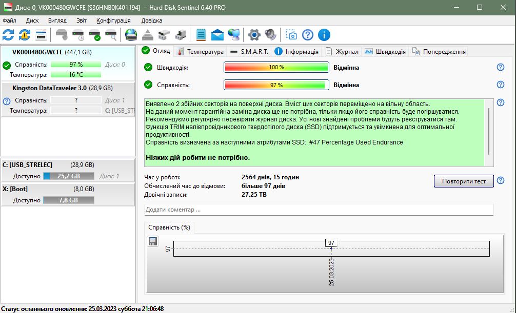Click the disk with clock icon
This screenshot has width=516, height=313.
(x=78, y=35)
